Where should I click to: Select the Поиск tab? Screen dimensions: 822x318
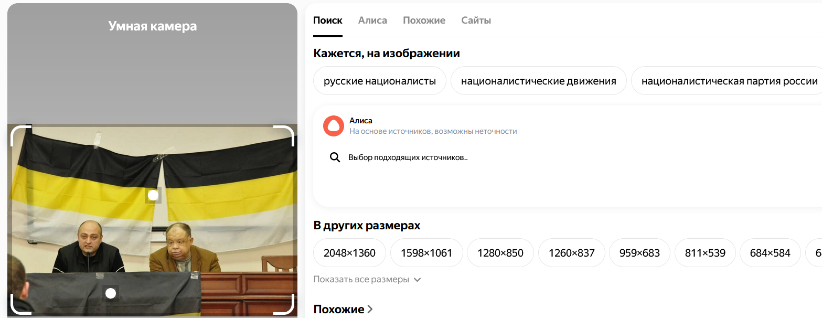pos(328,20)
